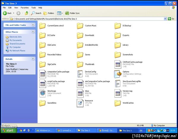Click the address bar path field
The width and height of the screenshot is (178, 139).
86,19
